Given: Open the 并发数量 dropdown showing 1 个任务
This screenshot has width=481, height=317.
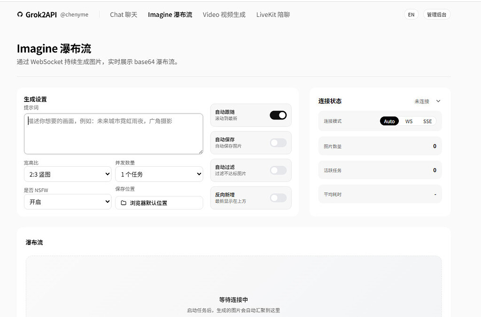Looking at the screenshot, I should pyautogui.click(x=159, y=174).
